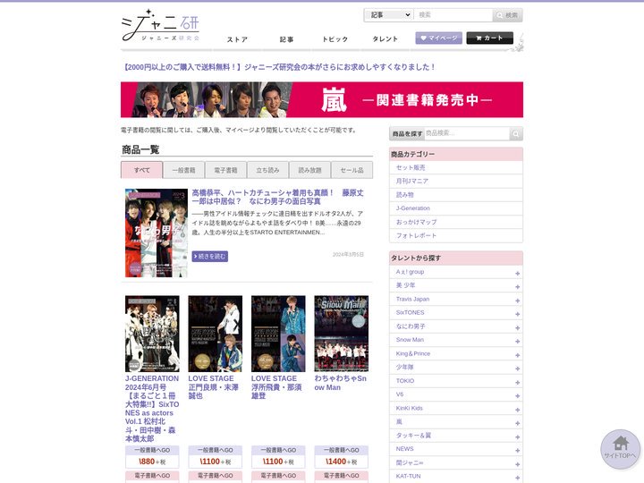
Task: Click わちゃわちゃSnow Man title link
Action: click(341, 383)
